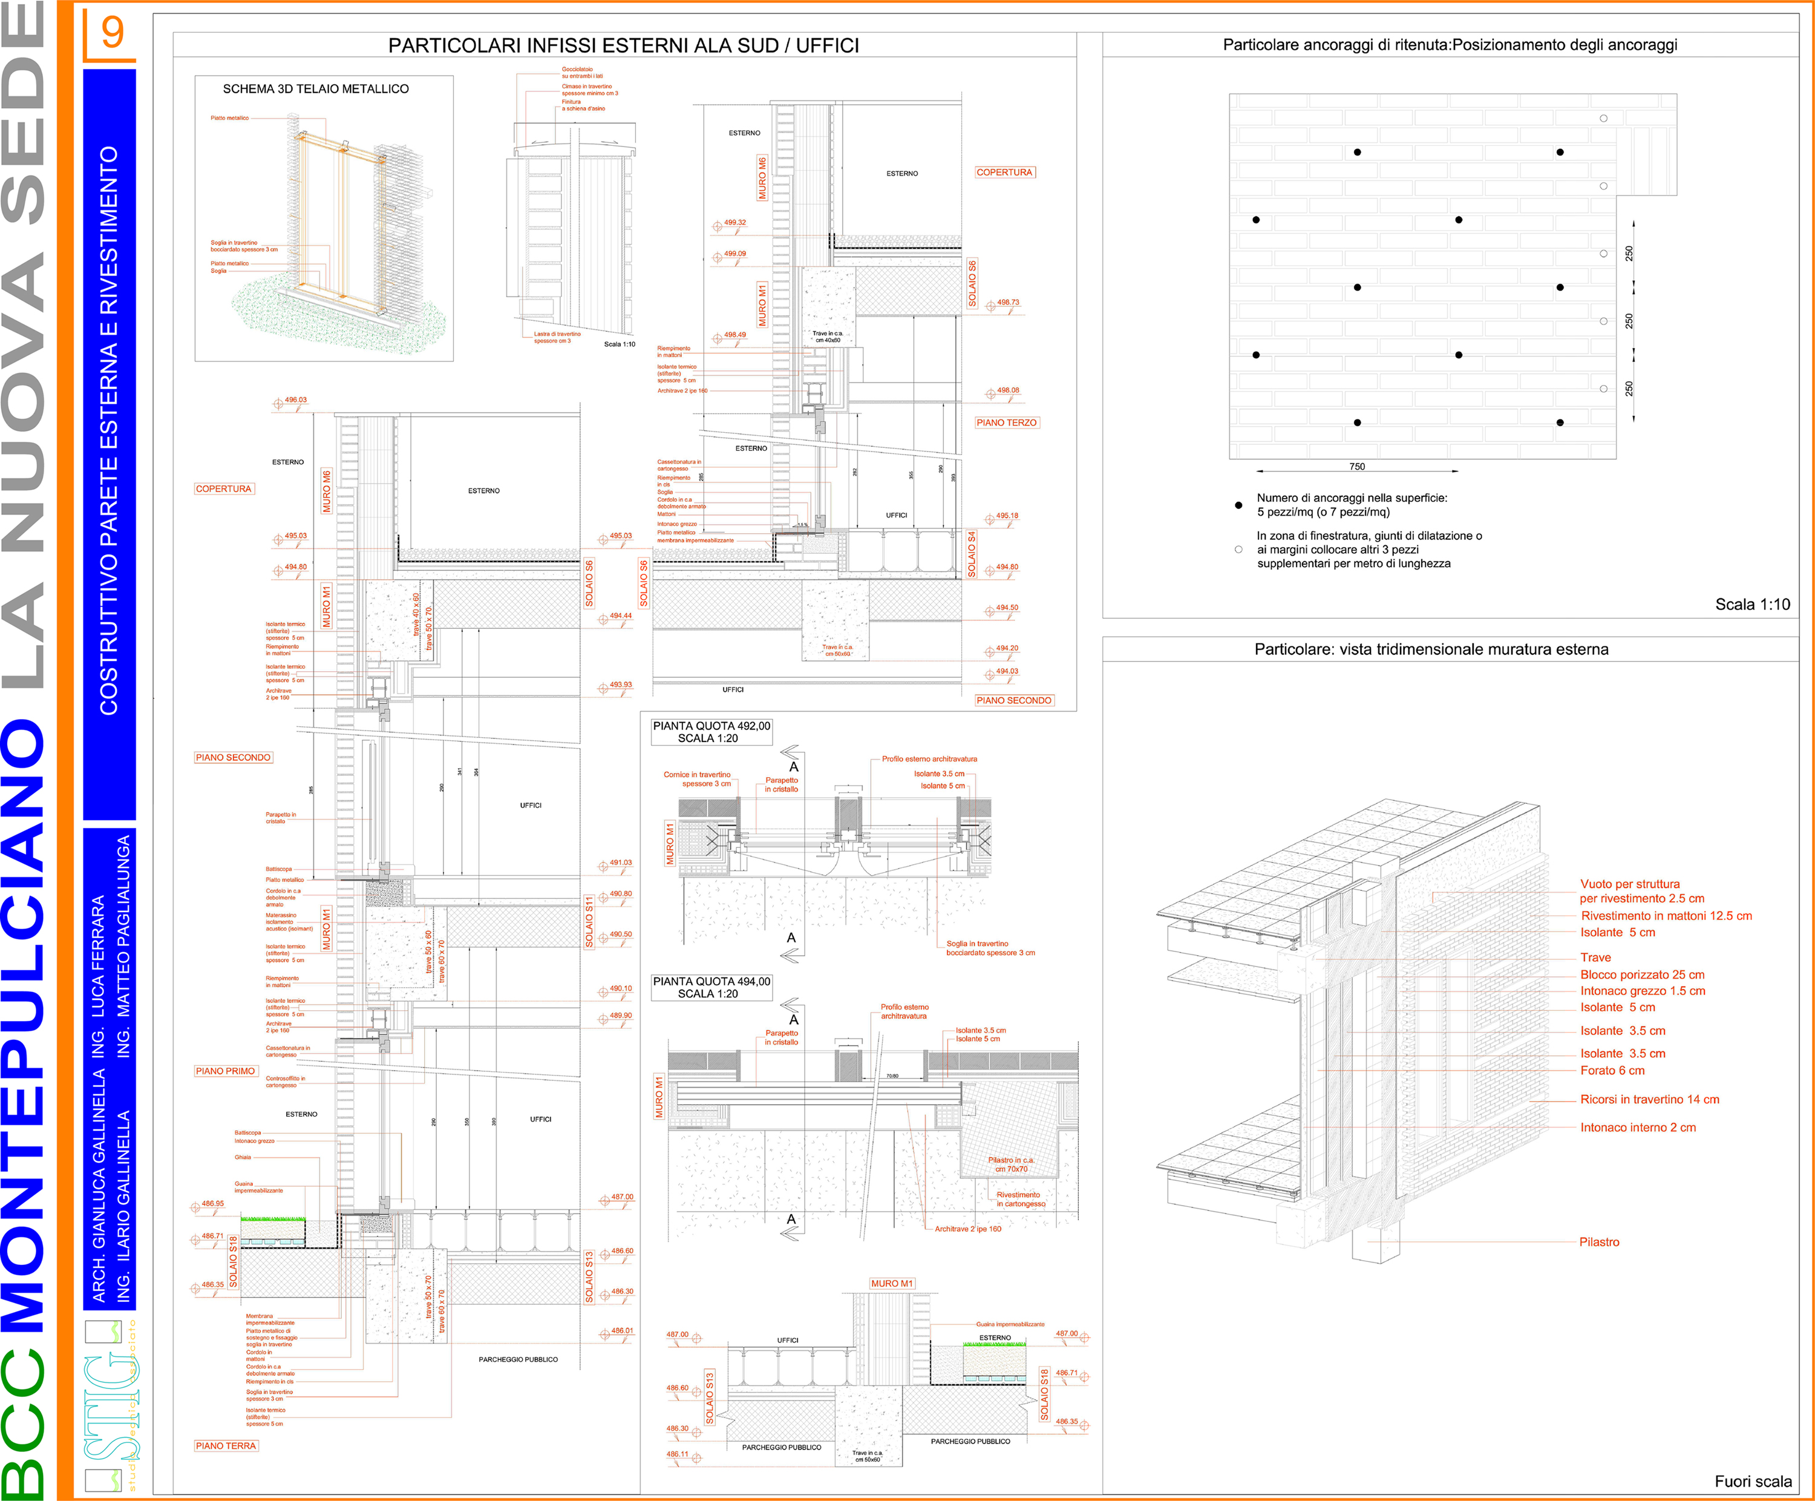Click 'Cornice in travertino spessore 3 cm' label
This screenshot has height=1501, width=1815.
pyautogui.click(x=698, y=779)
